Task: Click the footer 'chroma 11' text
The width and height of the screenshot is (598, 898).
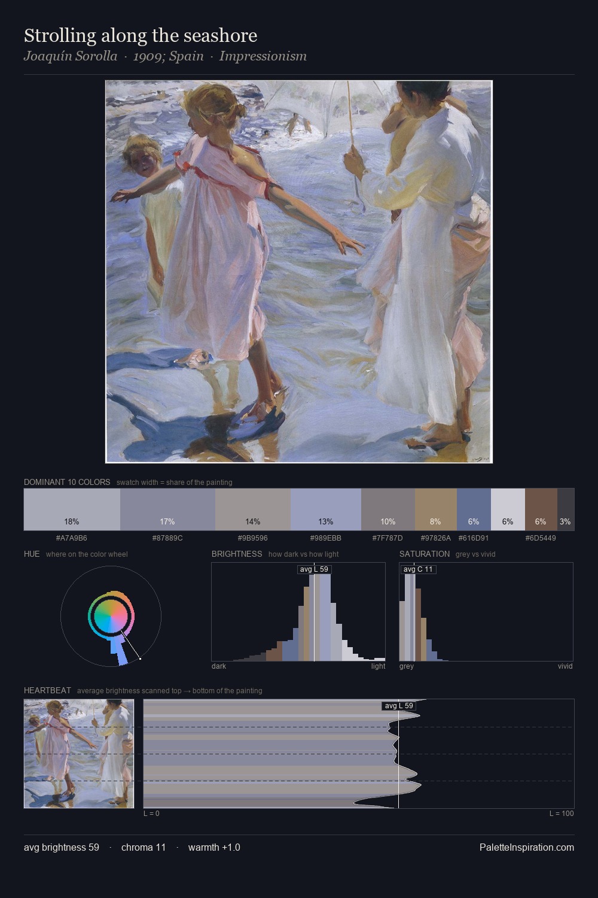Action: pyautogui.click(x=144, y=847)
